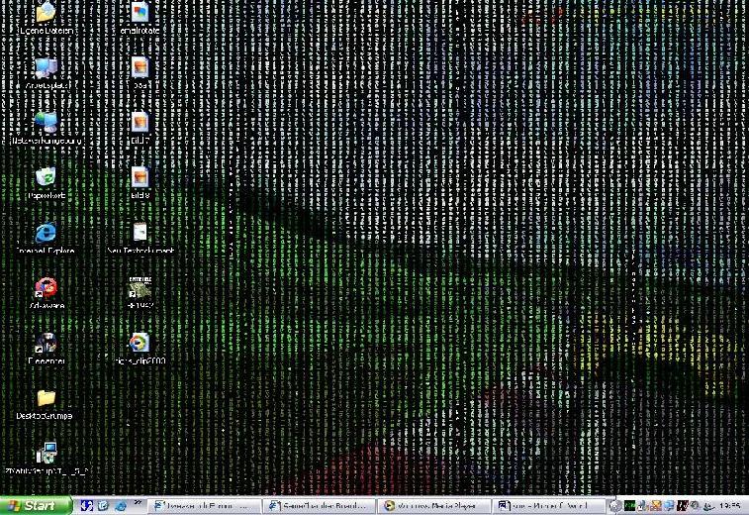The width and height of the screenshot is (749, 515).
Task: Select the Papierkorb recycle bin icon
Action: click(46, 178)
